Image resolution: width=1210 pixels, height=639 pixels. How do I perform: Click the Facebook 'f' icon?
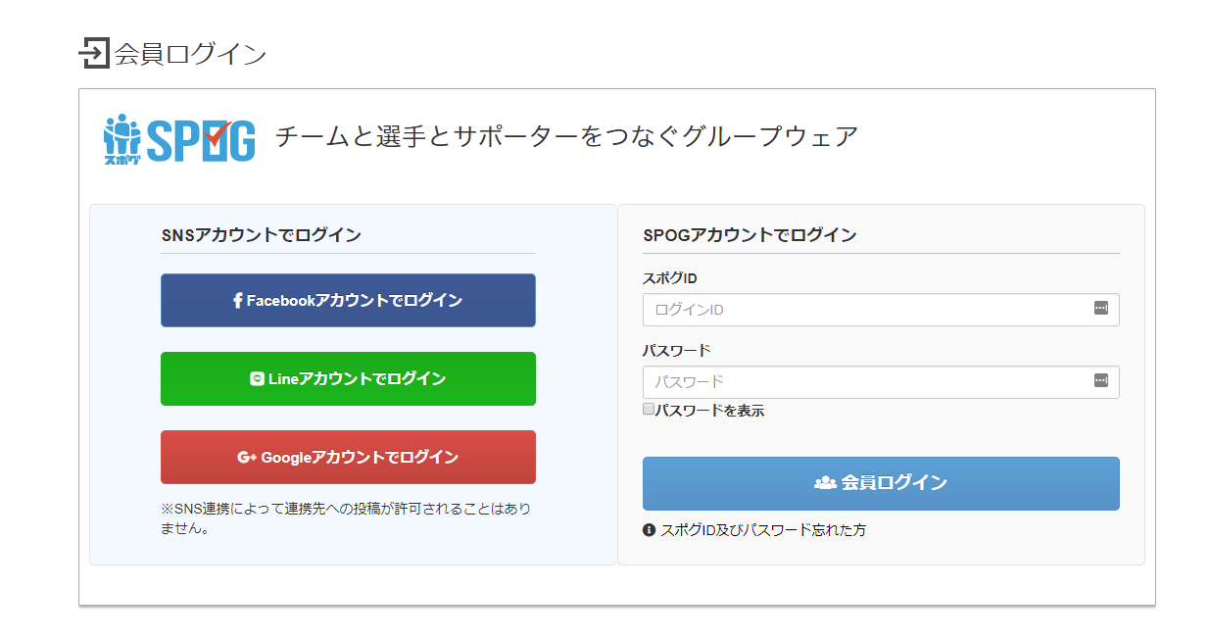click(x=237, y=301)
